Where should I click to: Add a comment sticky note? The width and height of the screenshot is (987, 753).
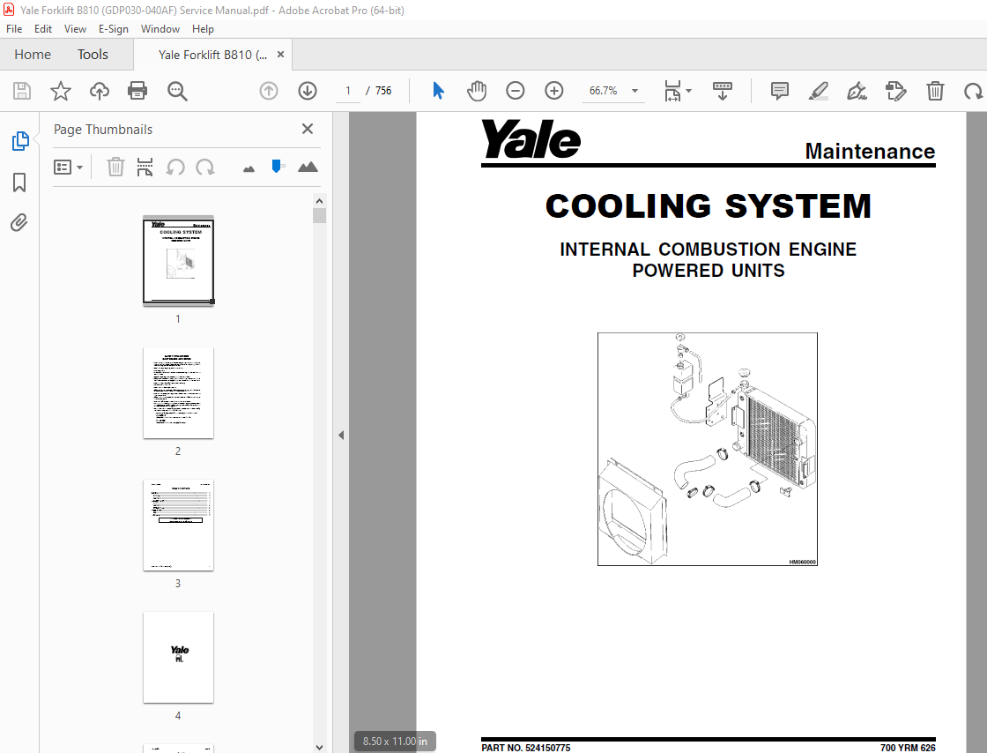point(779,91)
